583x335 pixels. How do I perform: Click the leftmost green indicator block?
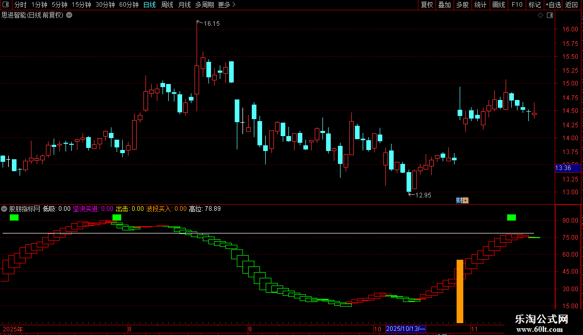tap(14, 217)
